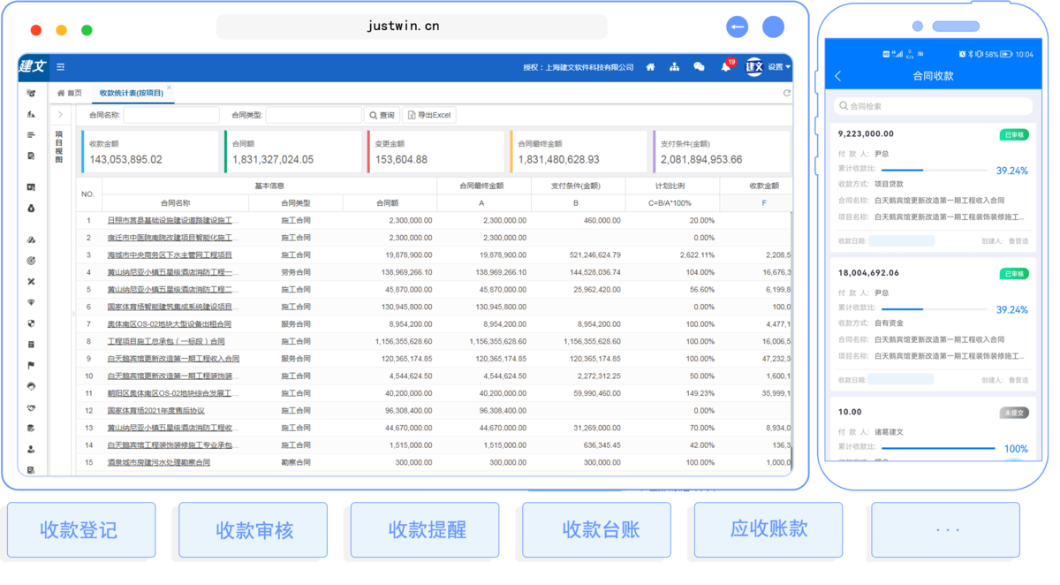Click the justwin.cn address bar
The height and width of the screenshot is (585, 1060).
tap(412, 27)
